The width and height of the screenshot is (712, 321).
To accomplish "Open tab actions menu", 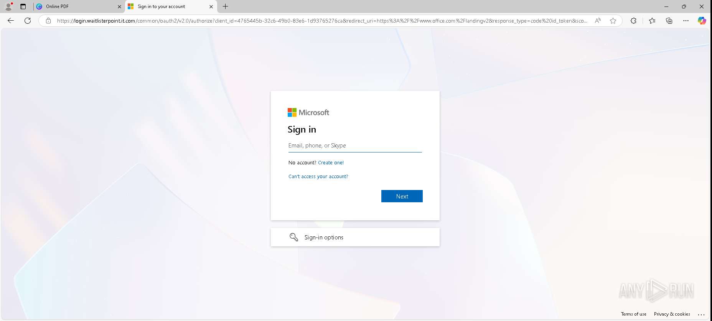I will (23, 7).
